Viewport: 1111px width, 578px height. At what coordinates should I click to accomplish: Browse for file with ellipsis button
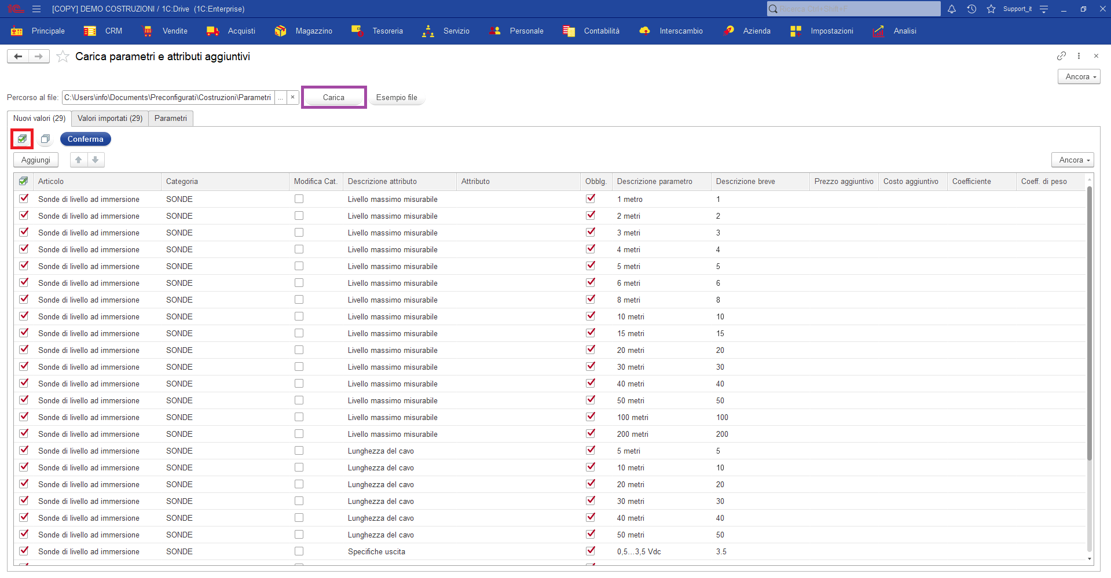coord(280,97)
